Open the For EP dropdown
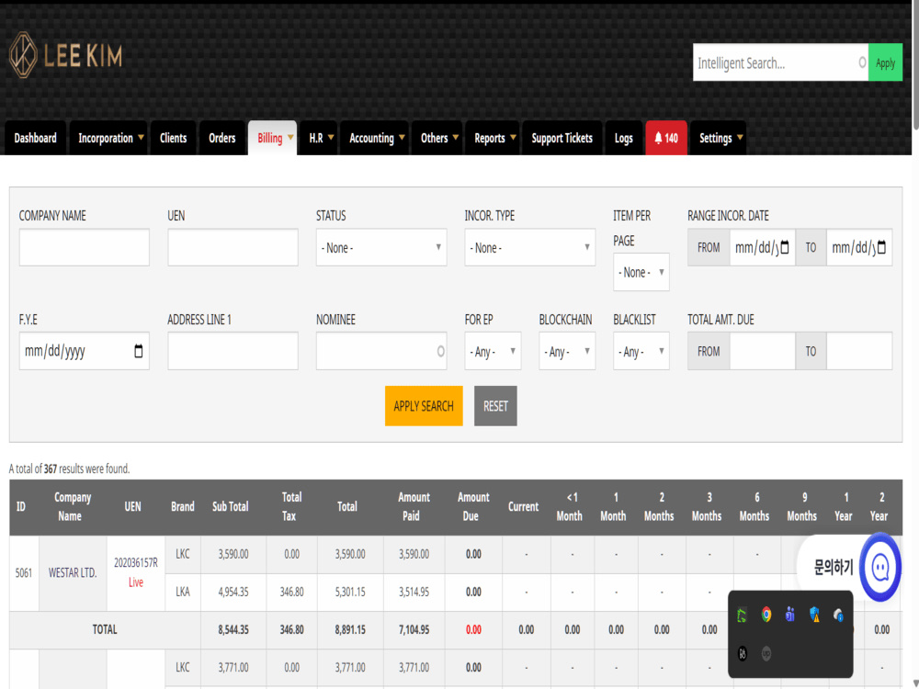The width and height of the screenshot is (919, 689). (x=493, y=351)
